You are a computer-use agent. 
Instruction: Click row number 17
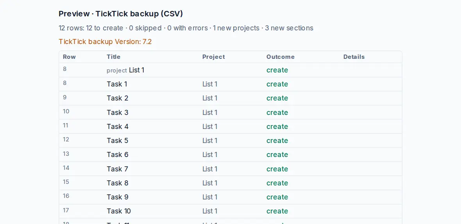click(66, 210)
